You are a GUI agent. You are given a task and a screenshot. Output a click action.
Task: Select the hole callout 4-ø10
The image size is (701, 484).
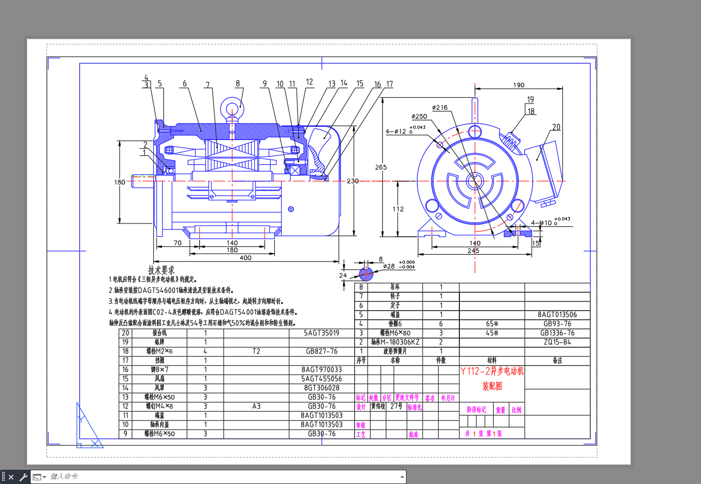pos(542,223)
